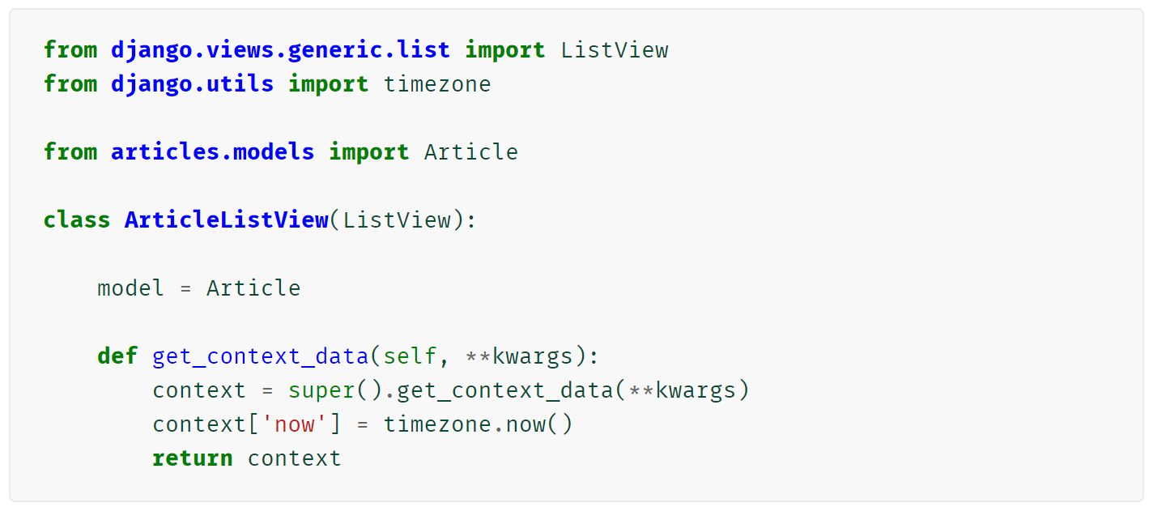Click the class keyword
The width and height of the screenshot is (1149, 507).
coord(77,220)
